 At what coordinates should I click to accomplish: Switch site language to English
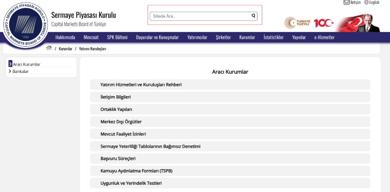coord(374,2)
